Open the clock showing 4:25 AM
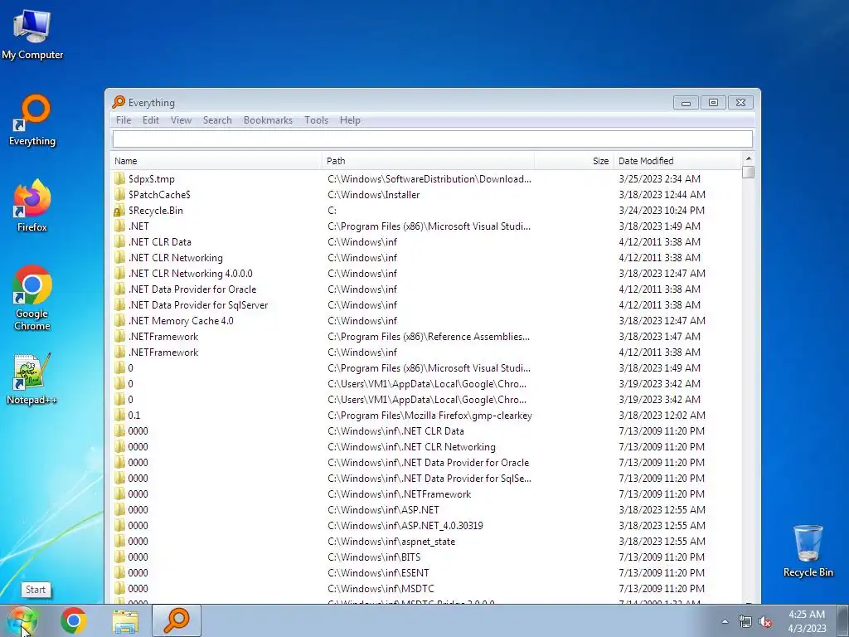The image size is (849, 637). [x=807, y=621]
